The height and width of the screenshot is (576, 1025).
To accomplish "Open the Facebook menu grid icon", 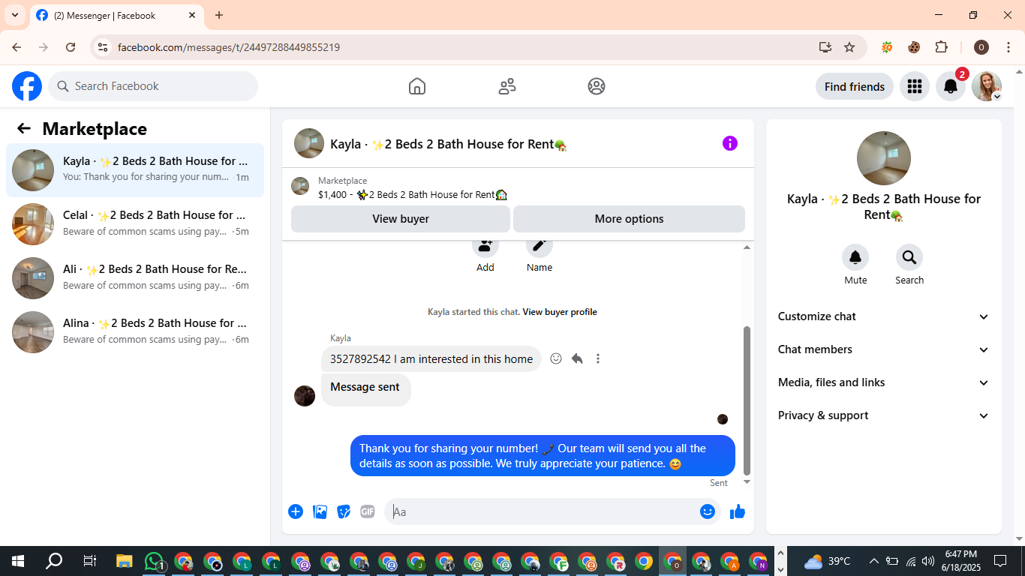I will pyautogui.click(x=914, y=86).
